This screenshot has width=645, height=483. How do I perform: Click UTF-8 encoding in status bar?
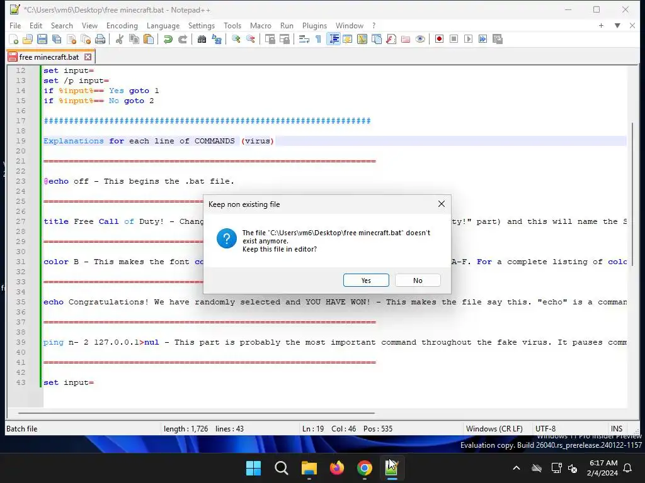(x=545, y=429)
